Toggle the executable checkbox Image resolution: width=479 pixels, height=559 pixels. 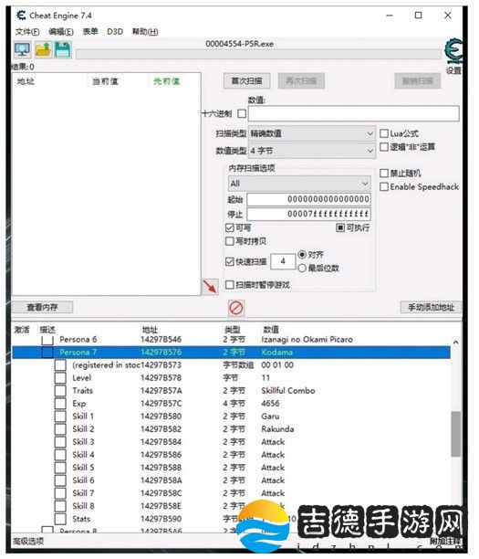[x=340, y=227]
